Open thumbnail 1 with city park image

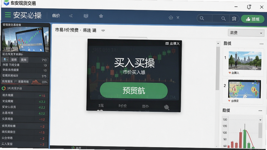245,61
